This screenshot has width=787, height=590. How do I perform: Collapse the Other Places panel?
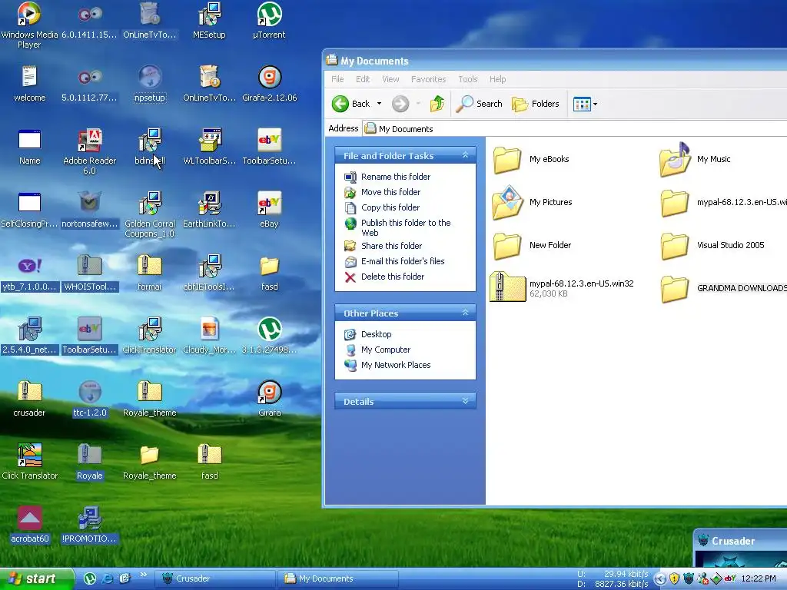point(465,313)
